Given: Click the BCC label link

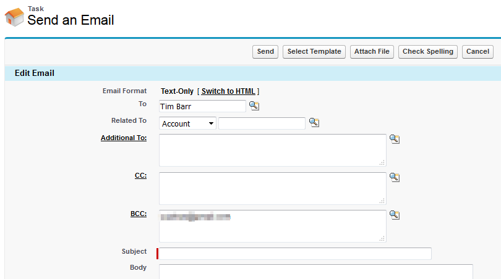Looking at the screenshot, I should click(x=138, y=214).
